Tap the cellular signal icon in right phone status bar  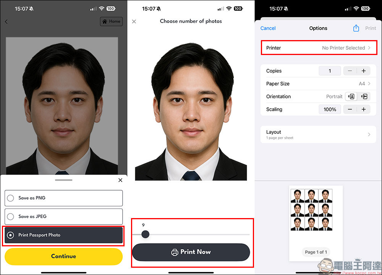click(348, 9)
